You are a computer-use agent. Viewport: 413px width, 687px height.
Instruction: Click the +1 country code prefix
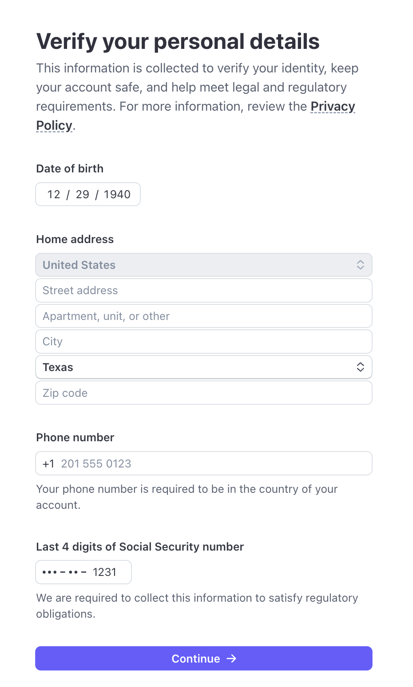pos(49,463)
